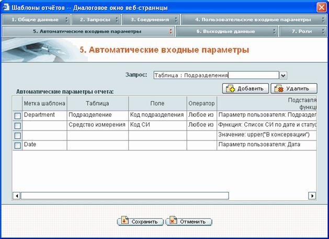Viewport: 329px width, 239px height.
Task: Close the Шаблоны отчётов dialog window
Action: click(x=322, y=7)
